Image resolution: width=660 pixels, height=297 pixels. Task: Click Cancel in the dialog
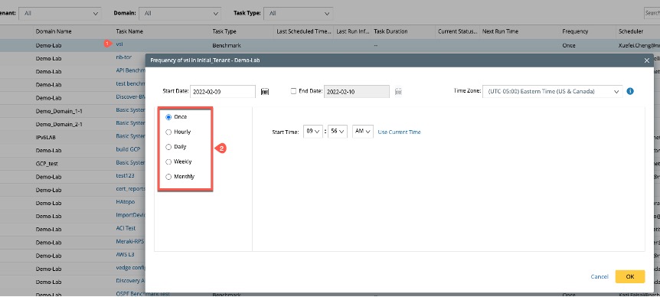[600, 277]
